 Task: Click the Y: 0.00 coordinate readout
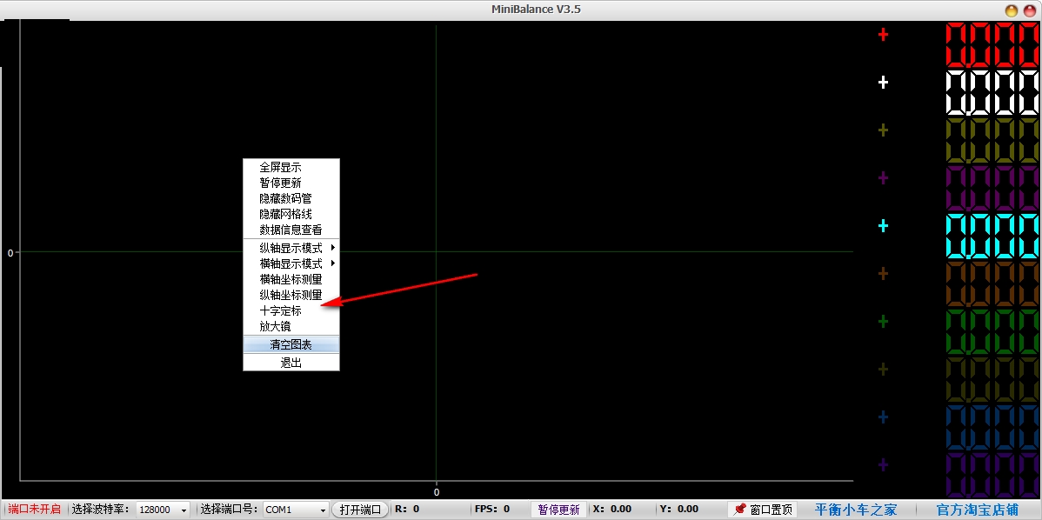coord(678,510)
